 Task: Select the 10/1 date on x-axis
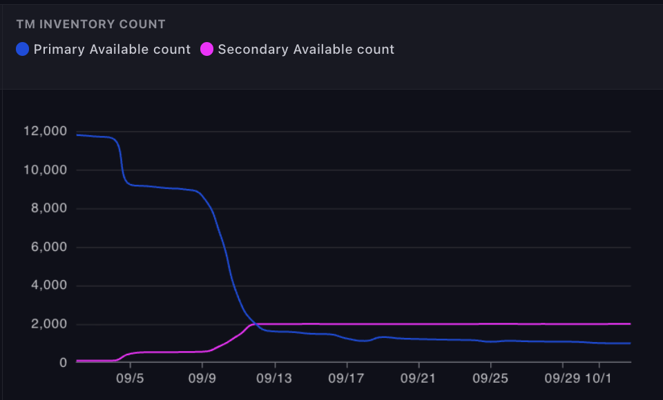(599, 379)
